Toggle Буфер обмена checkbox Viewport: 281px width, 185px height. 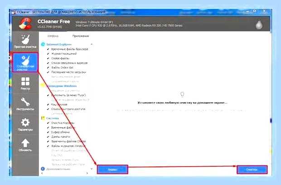coord(48,132)
